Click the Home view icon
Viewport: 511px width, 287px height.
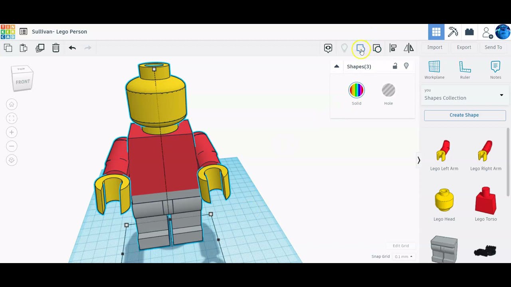(x=12, y=104)
